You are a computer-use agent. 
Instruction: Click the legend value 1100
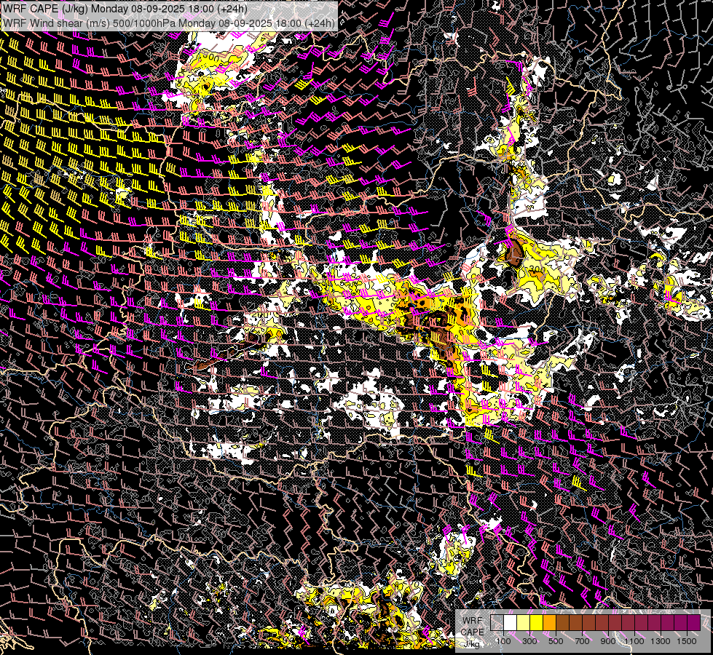point(634,641)
